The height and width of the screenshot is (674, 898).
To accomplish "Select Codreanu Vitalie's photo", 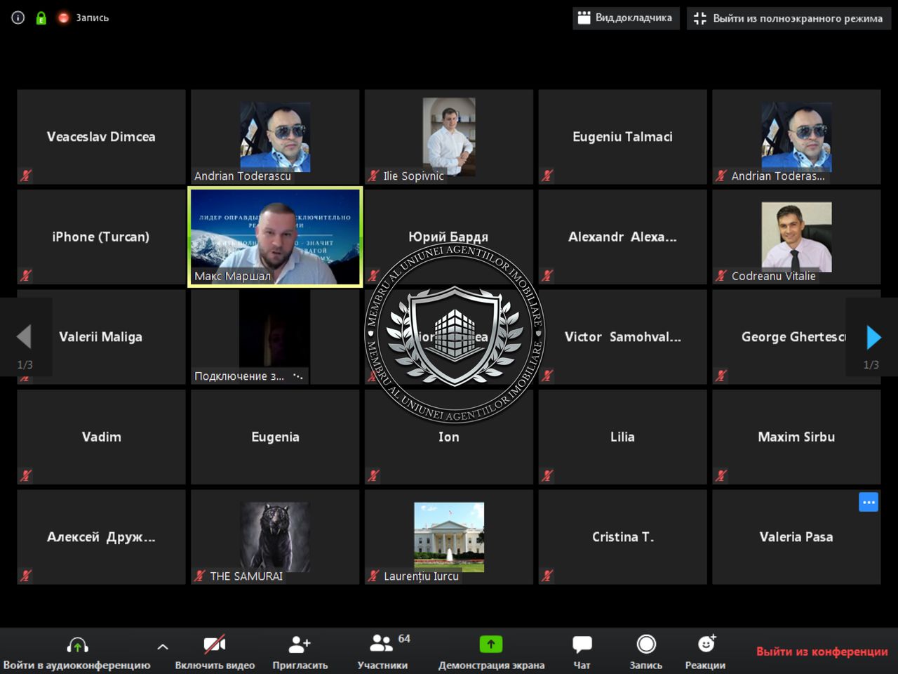I will point(796,237).
